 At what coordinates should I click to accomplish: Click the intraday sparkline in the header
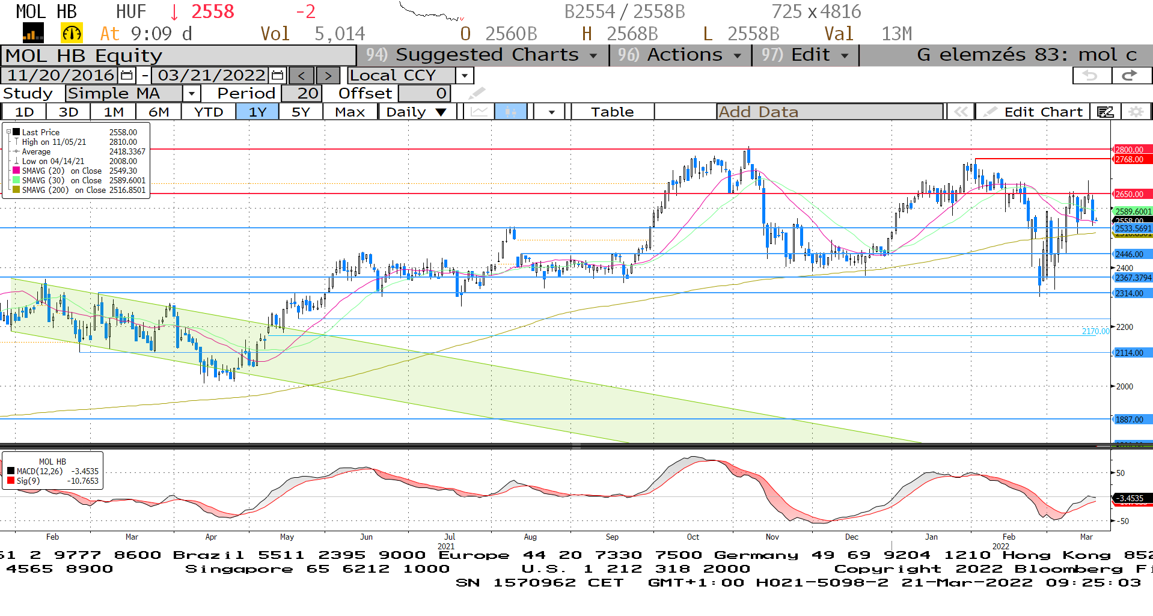click(x=431, y=13)
